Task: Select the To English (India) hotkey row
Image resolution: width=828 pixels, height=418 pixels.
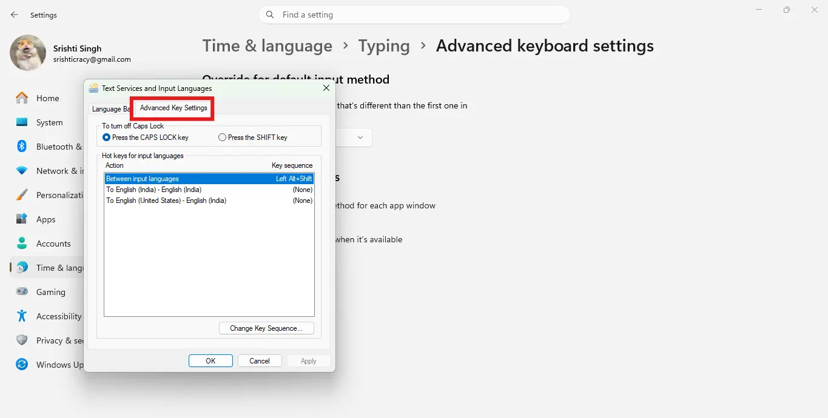Action: (209, 190)
